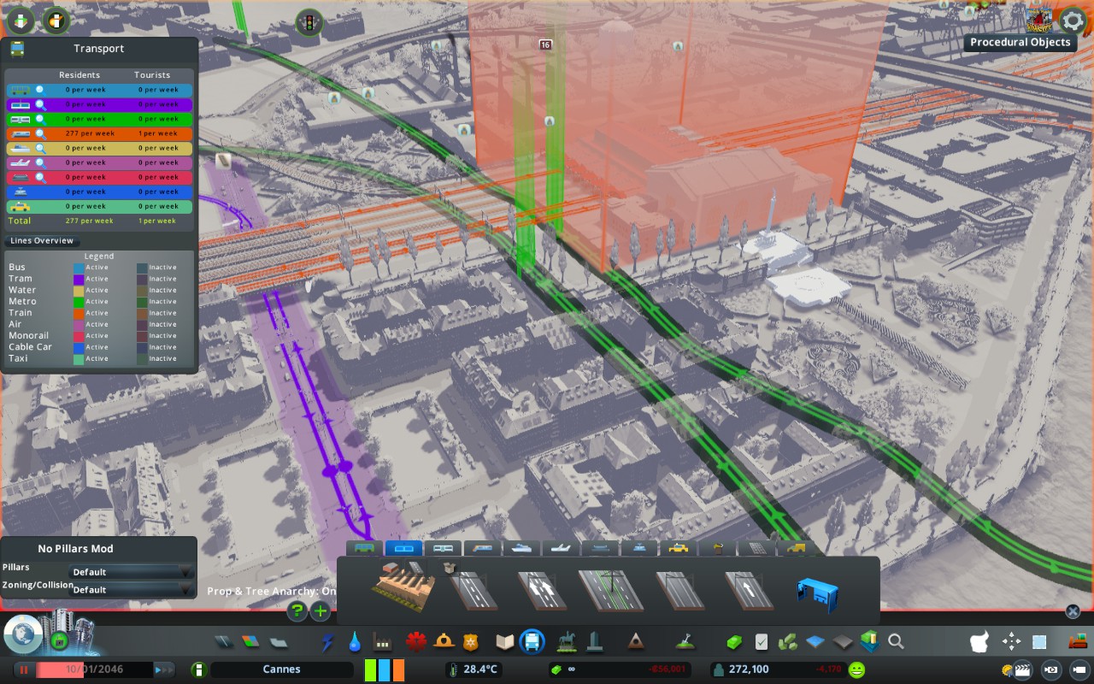Open Cinematic Camera clapperboard tool
The width and height of the screenshot is (1094, 684).
[x=1024, y=669]
